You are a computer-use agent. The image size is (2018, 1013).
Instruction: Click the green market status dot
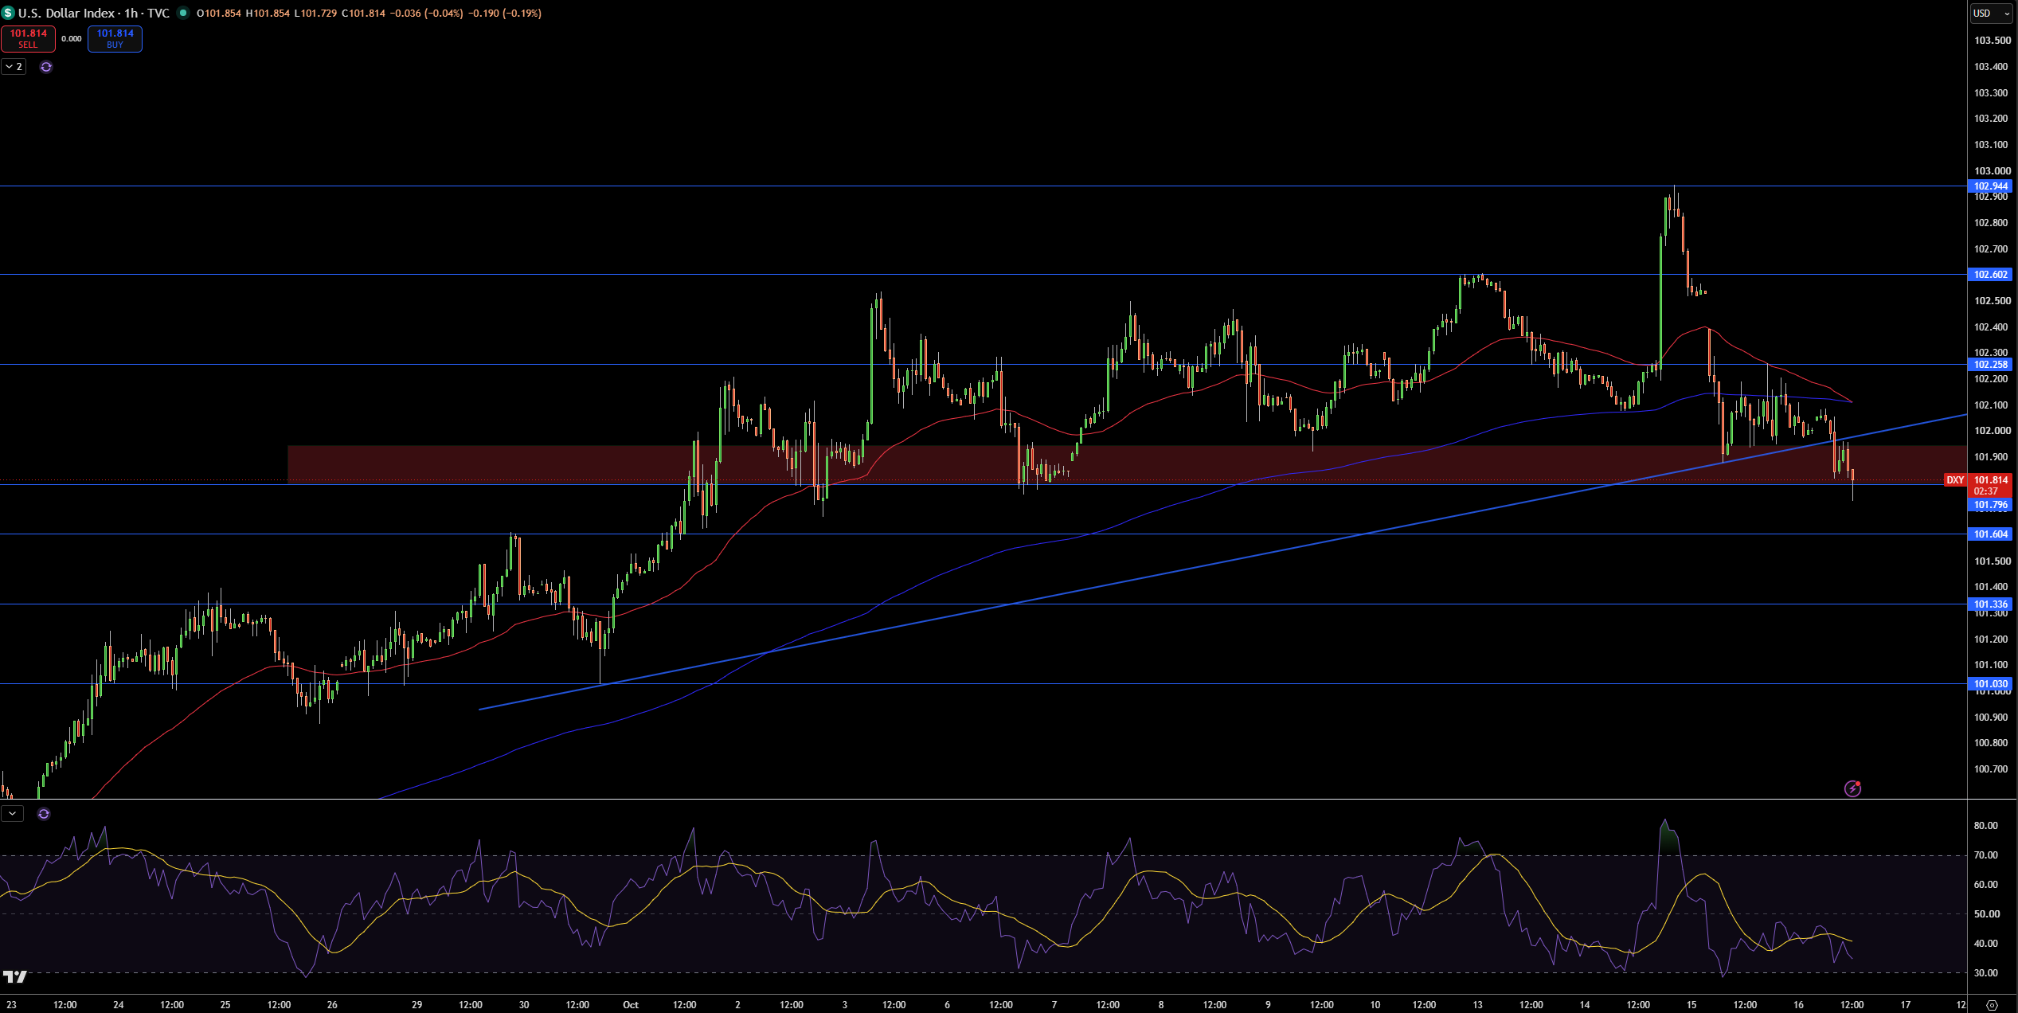pyautogui.click(x=183, y=13)
